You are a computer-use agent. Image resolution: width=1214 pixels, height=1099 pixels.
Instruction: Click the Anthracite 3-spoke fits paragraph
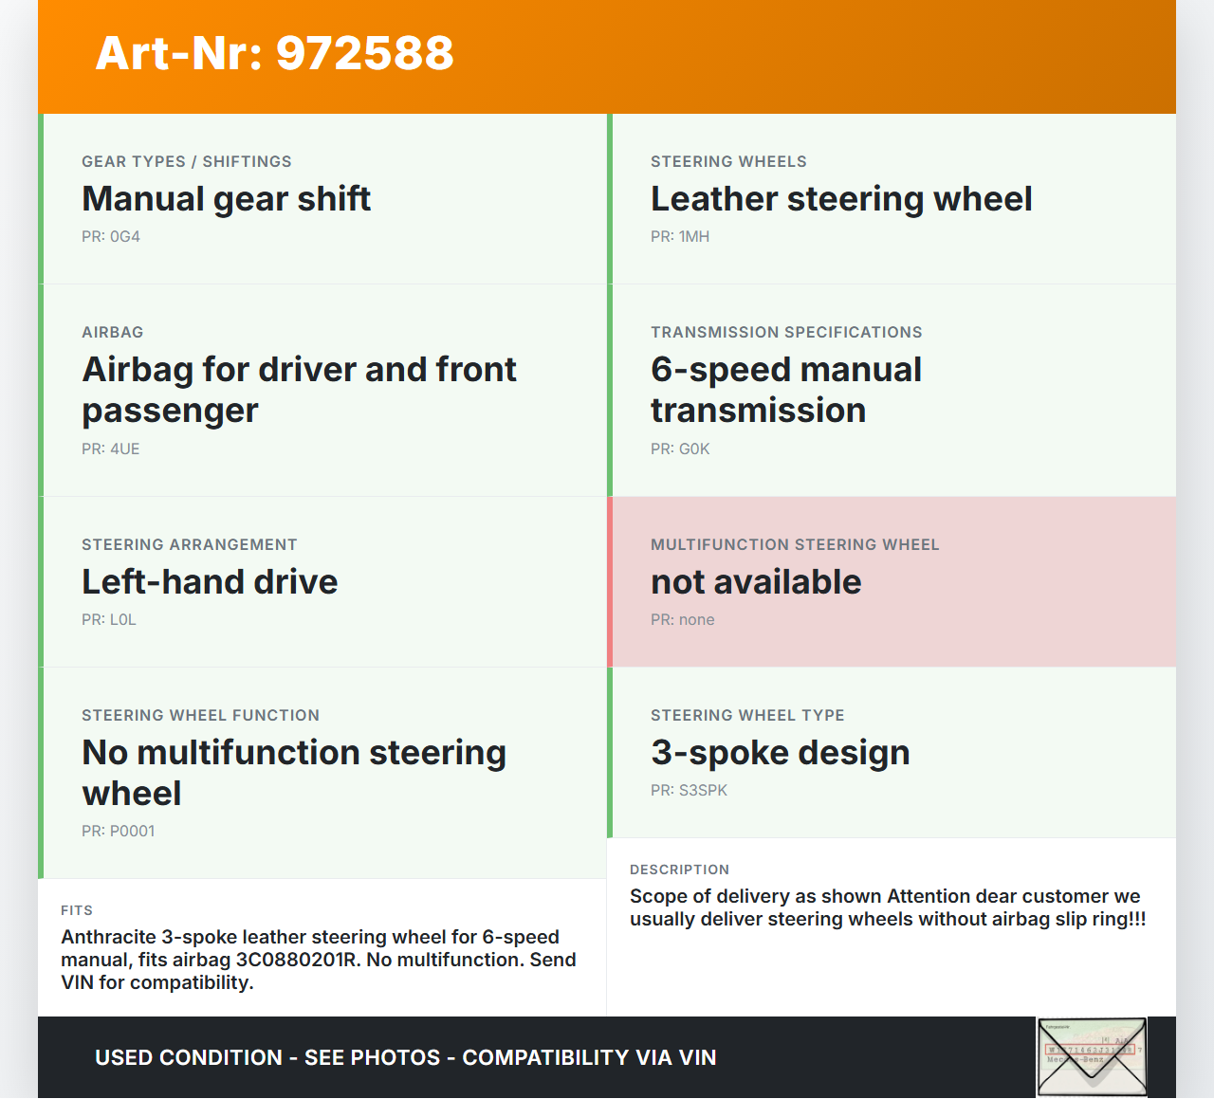pos(319,960)
